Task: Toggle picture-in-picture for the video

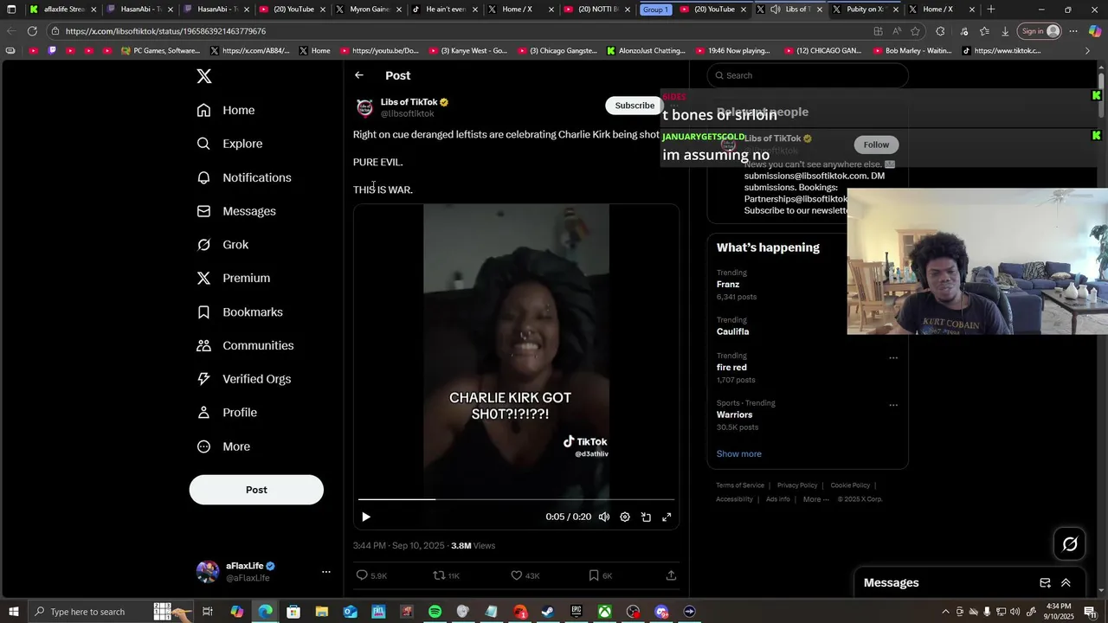Action: (646, 517)
